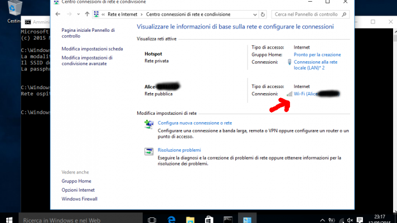Open 'Pagina iniziale Pannello di controllo'
This screenshot has width=397, height=223.
click(88, 33)
